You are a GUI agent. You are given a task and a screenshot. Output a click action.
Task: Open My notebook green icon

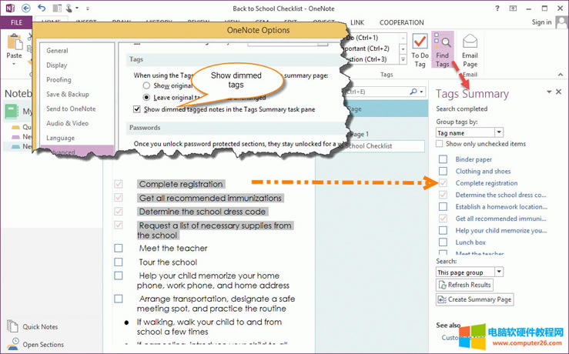pyautogui.click(x=12, y=112)
